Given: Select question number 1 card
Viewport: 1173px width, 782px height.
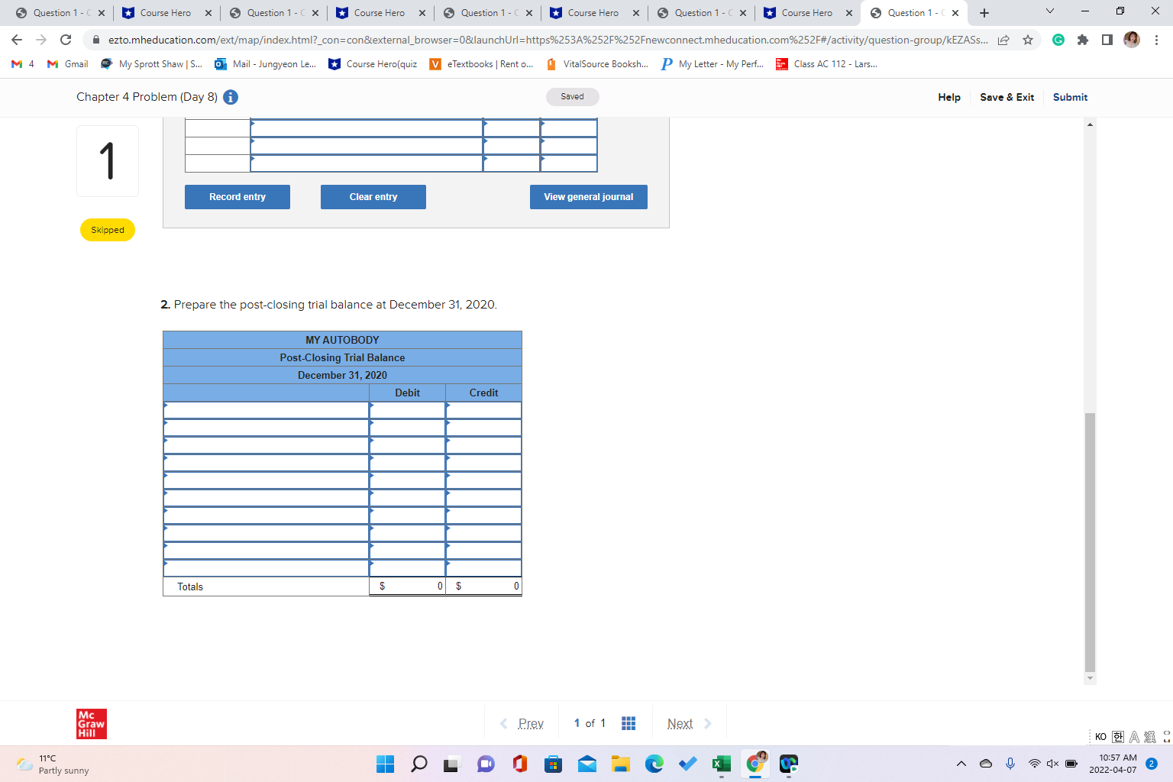Looking at the screenshot, I should pos(108,161).
